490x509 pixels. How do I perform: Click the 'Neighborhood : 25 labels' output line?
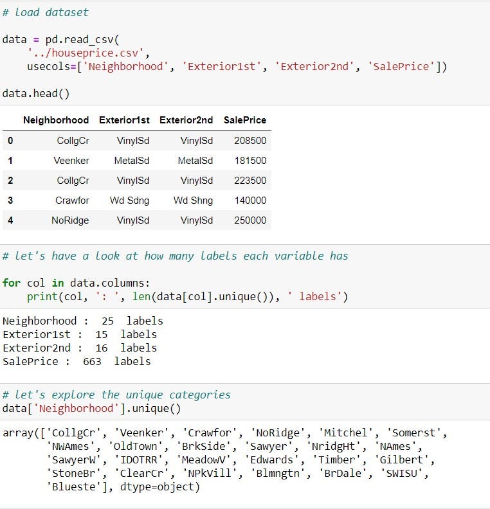tap(83, 321)
